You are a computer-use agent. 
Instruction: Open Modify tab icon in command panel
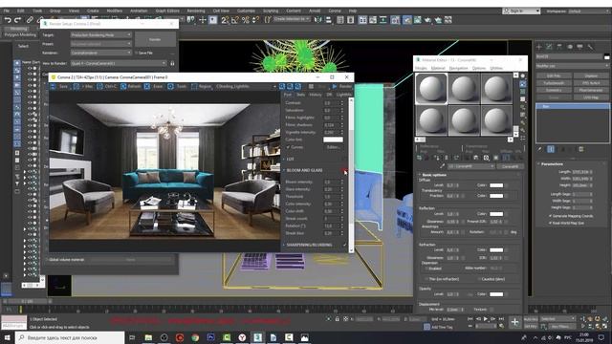[x=549, y=47]
